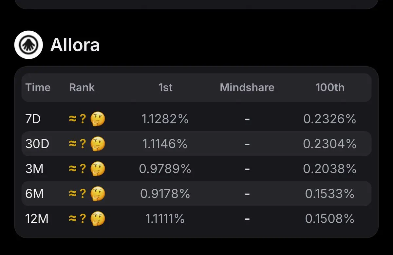Click the Mindshare column header
This screenshot has width=393, height=255.
[x=247, y=88]
